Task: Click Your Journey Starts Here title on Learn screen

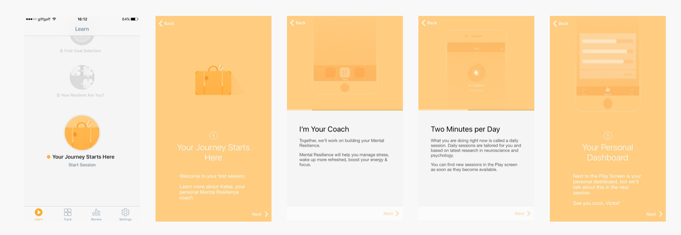Action: pyautogui.click(x=83, y=157)
